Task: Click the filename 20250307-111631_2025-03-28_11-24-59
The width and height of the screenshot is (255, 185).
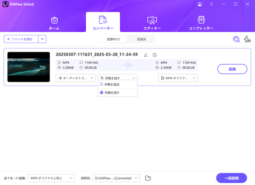Action: (97, 55)
